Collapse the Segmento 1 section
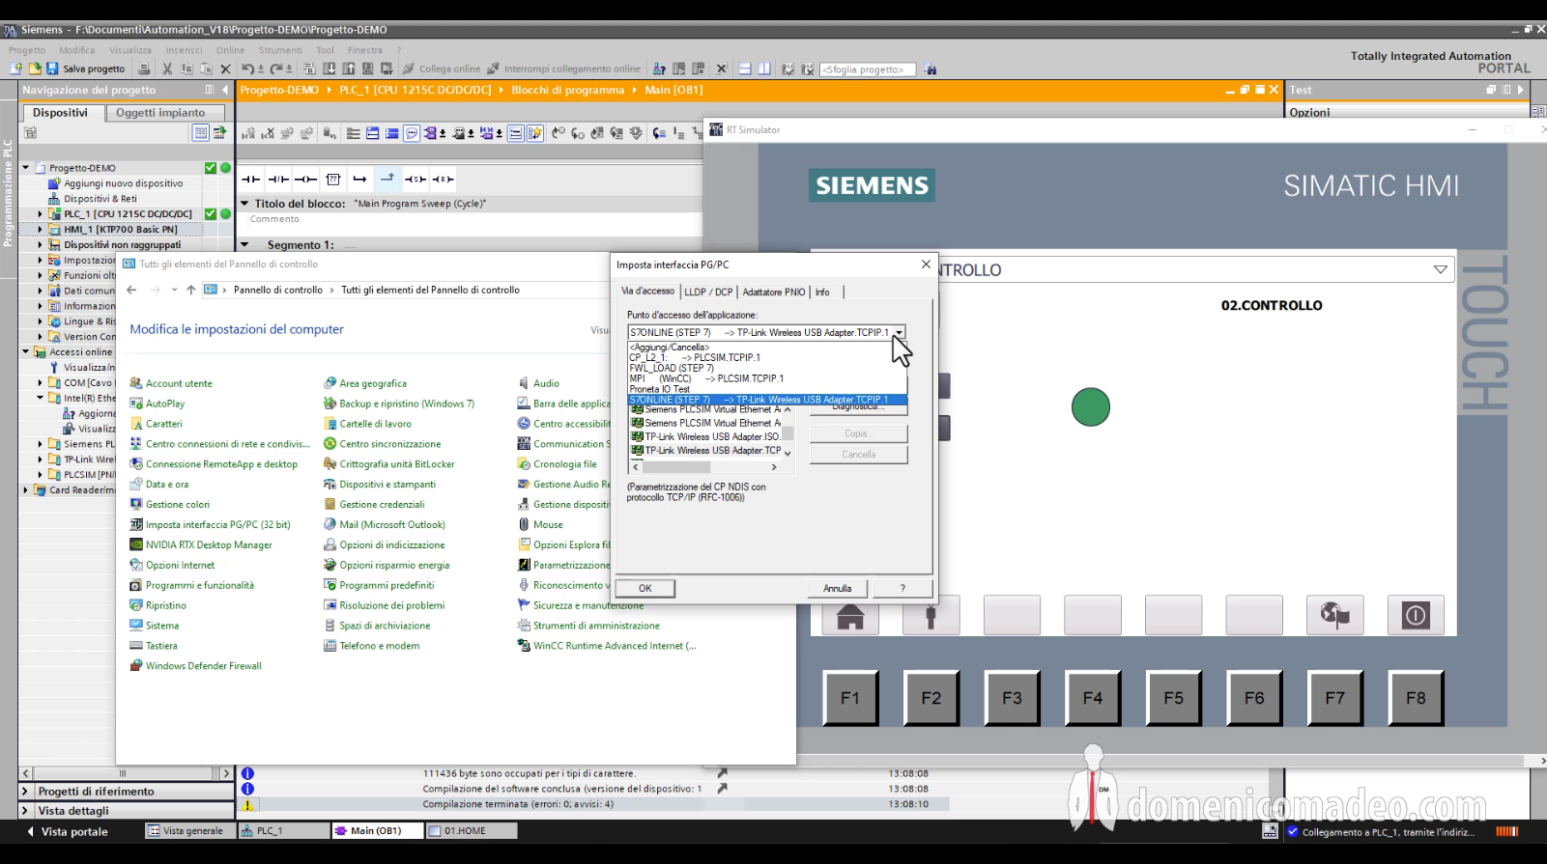The width and height of the screenshot is (1547, 864). pyautogui.click(x=244, y=245)
